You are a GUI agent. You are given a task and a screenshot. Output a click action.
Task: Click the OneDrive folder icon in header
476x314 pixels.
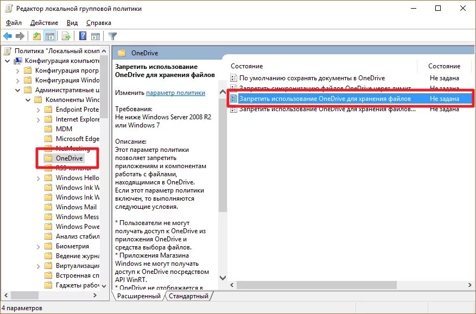point(122,53)
